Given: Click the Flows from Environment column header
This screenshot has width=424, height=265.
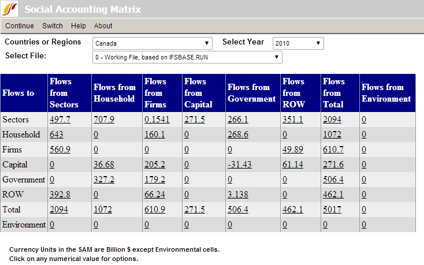Looking at the screenshot, I should (x=386, y=93).
